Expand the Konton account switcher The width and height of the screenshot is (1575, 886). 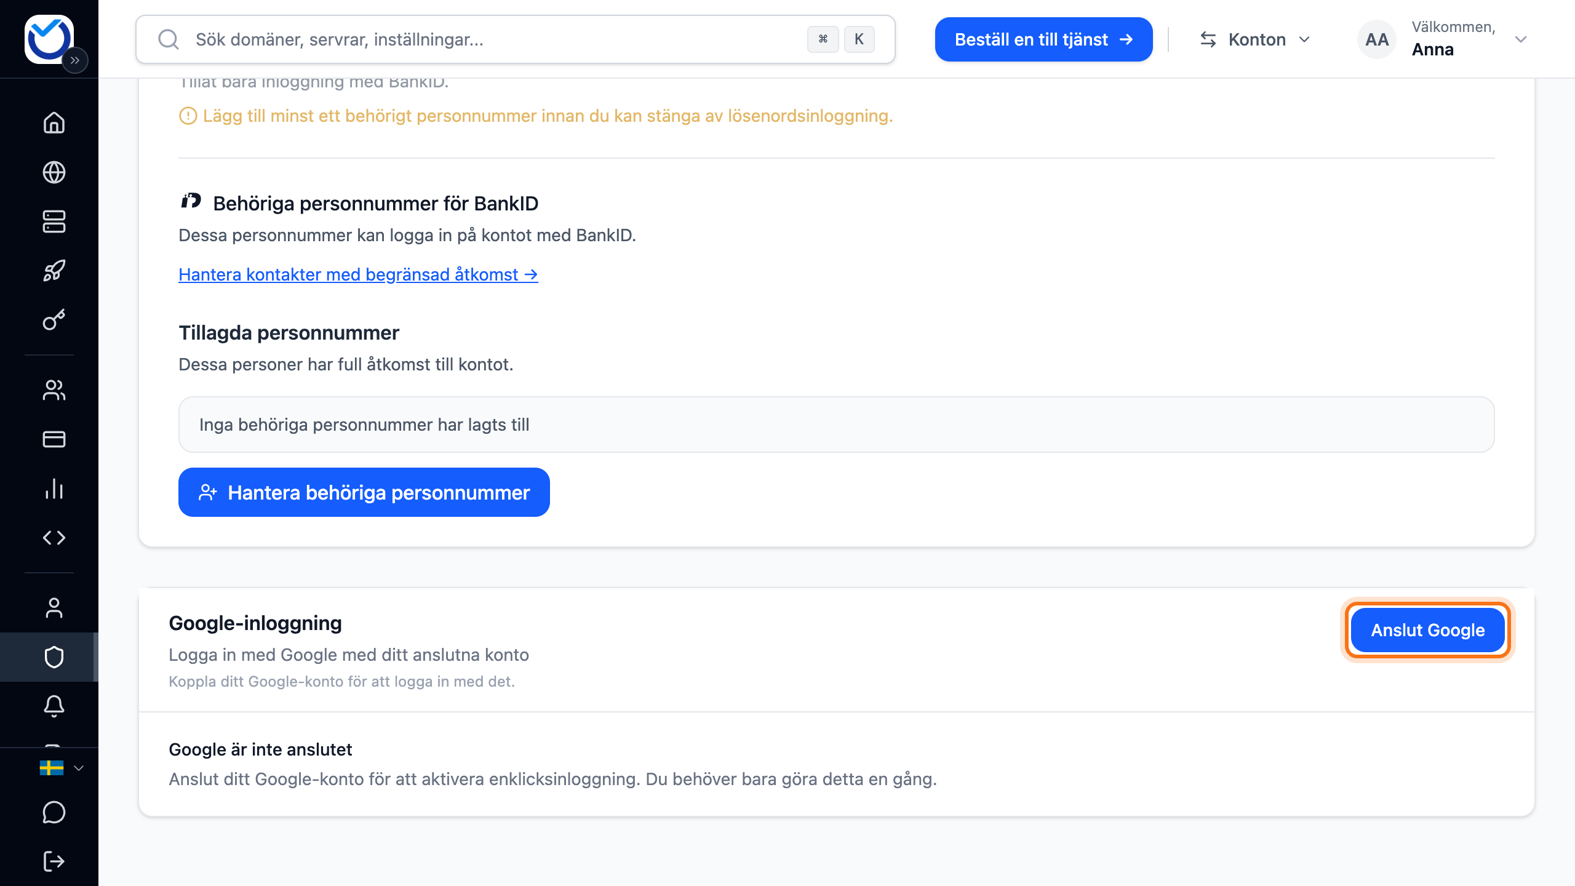[1256, 39]
